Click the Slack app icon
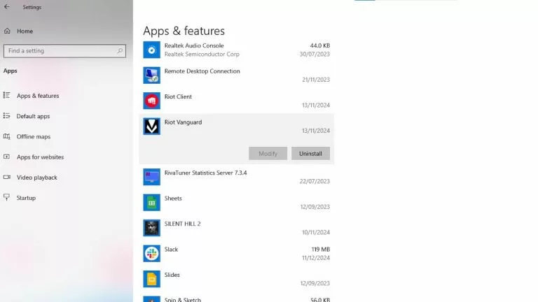 151,254
